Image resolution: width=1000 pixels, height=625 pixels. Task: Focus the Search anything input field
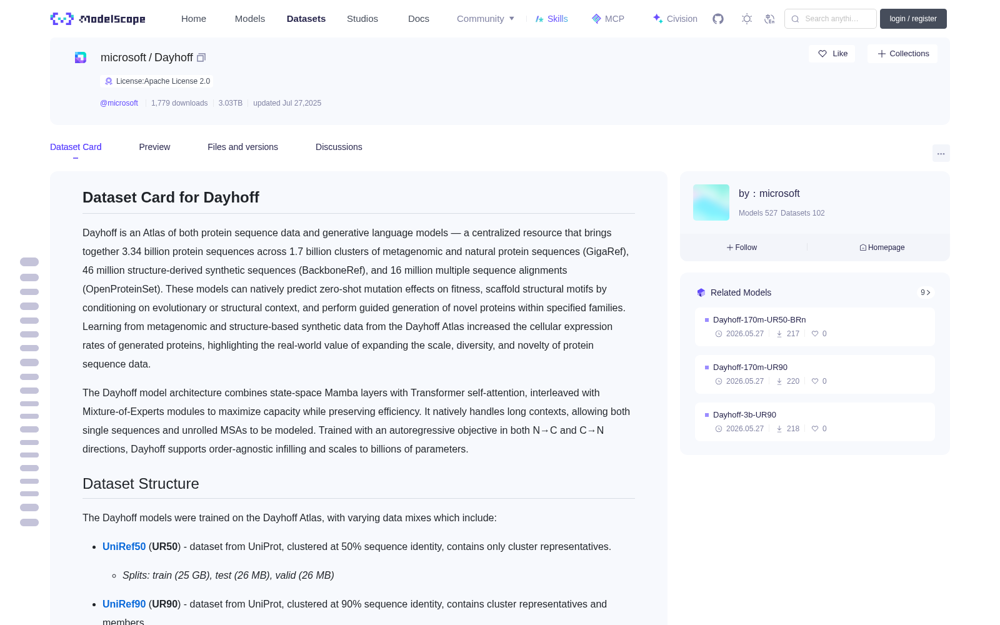831,19
